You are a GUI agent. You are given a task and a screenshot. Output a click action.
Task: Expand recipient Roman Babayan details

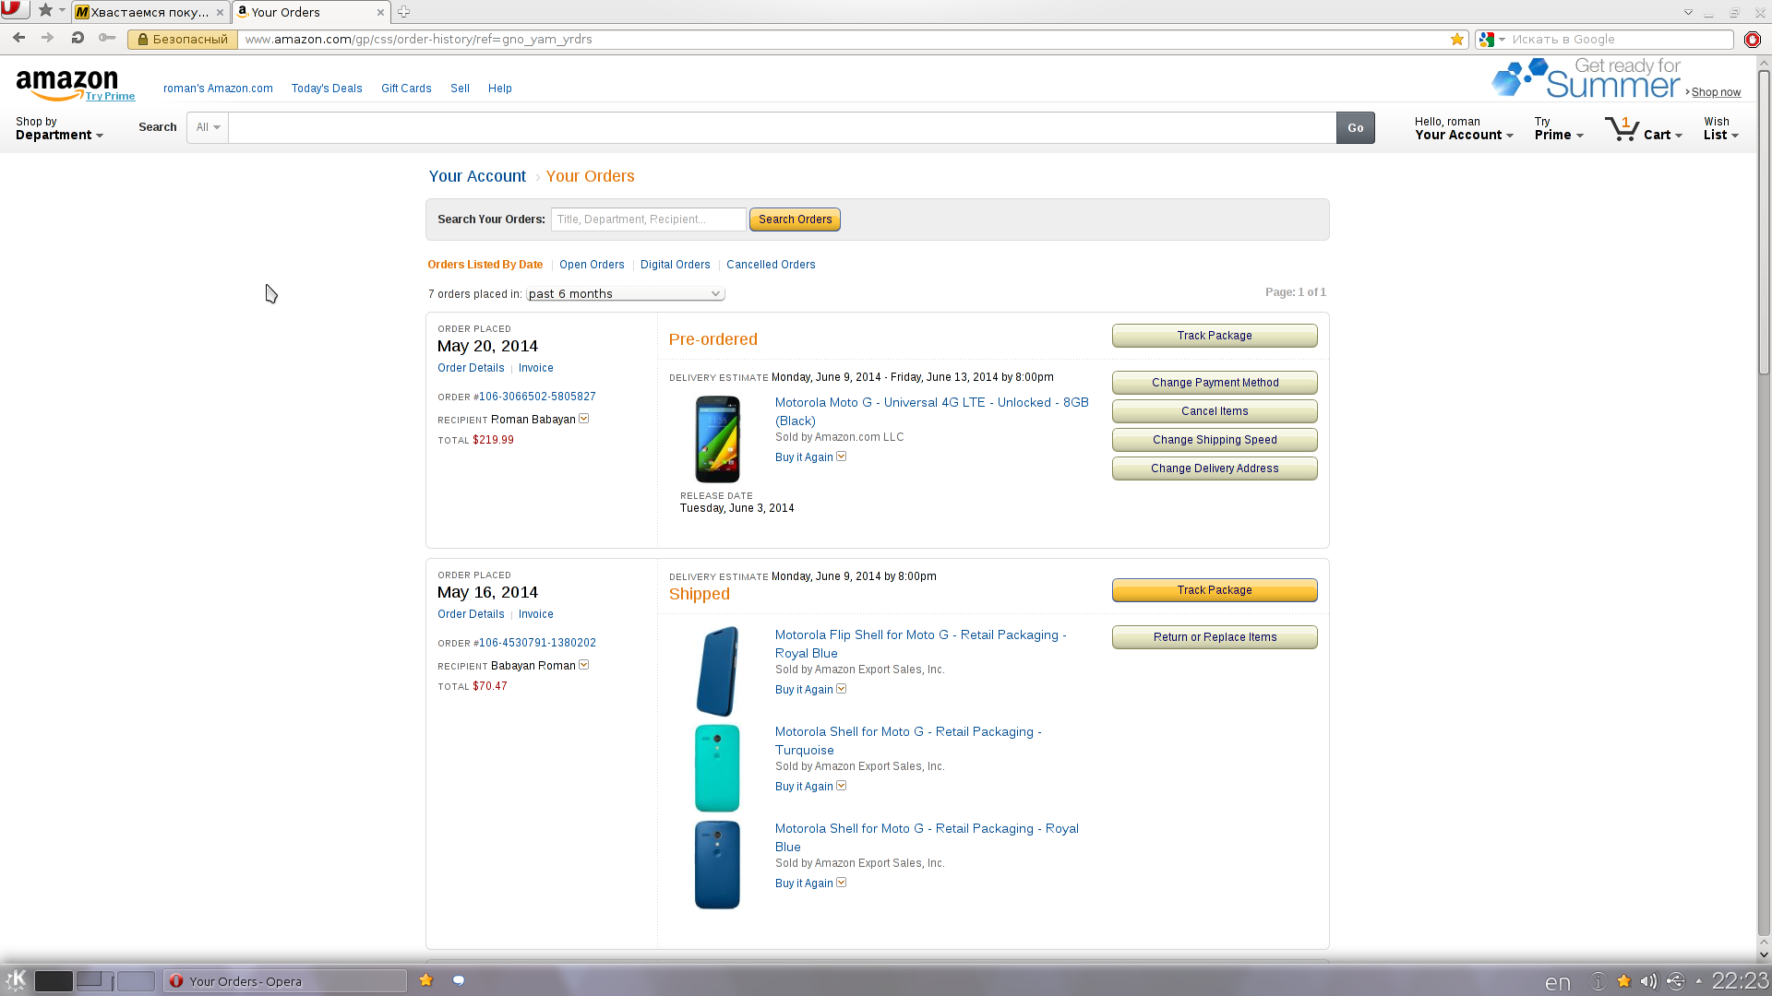[x=584, y=419]
